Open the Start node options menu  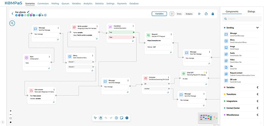point(49,57)
